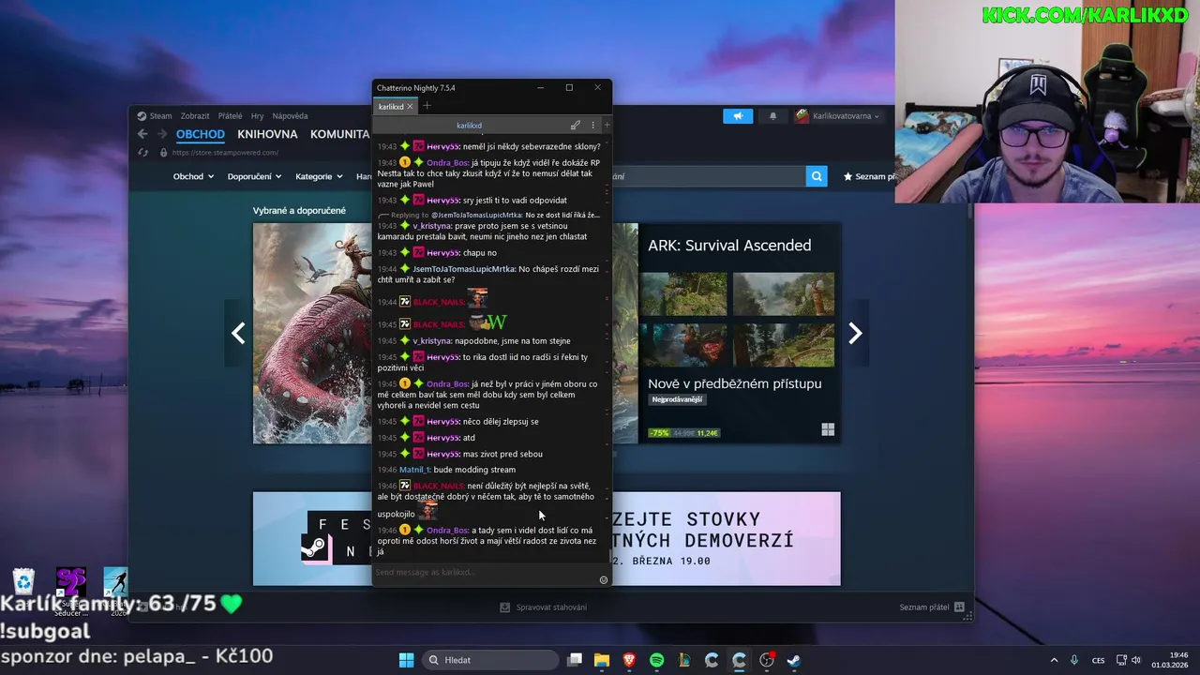Open Steam notifications bell
This screenshot has height=675, width=1200.
pos(773,116)
